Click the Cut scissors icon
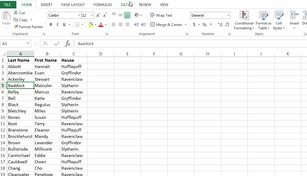This screenshot has width=307, height=176. click(16, 13)
